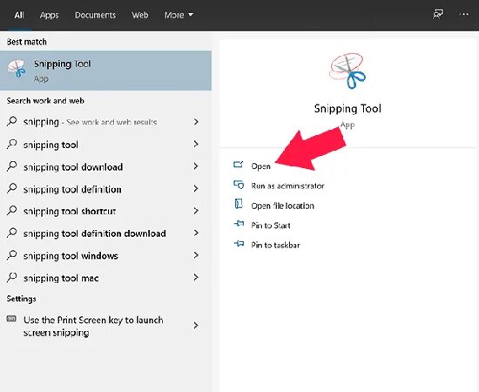Click the Pin to taskbar pin icon
Image resolution: width=479 pixels, height=392 pixels.
(x=239, y=244)
